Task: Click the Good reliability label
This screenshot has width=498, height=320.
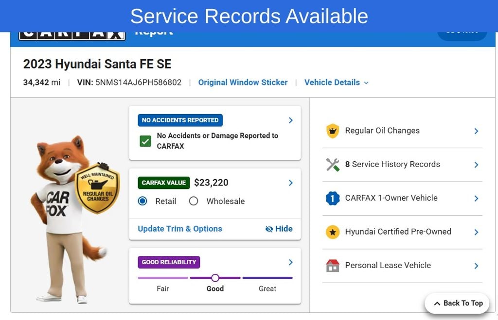Action: (215, 288)
